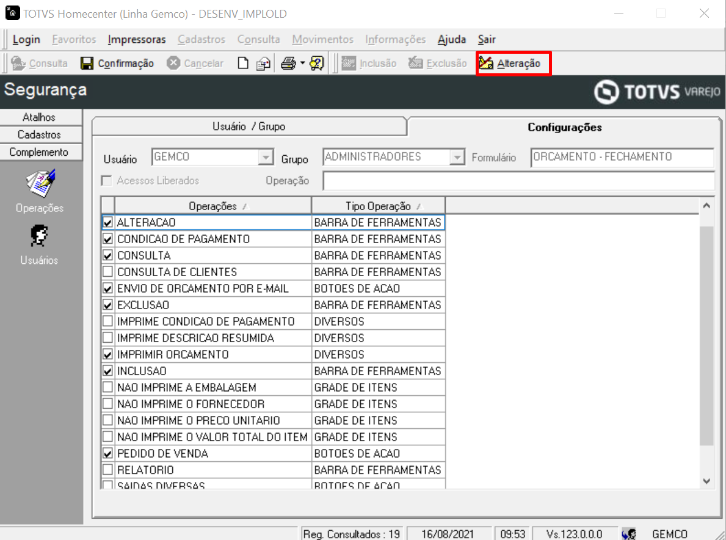Uncheck the PEDIDO DE VENDA checkbox

[108, 453]
